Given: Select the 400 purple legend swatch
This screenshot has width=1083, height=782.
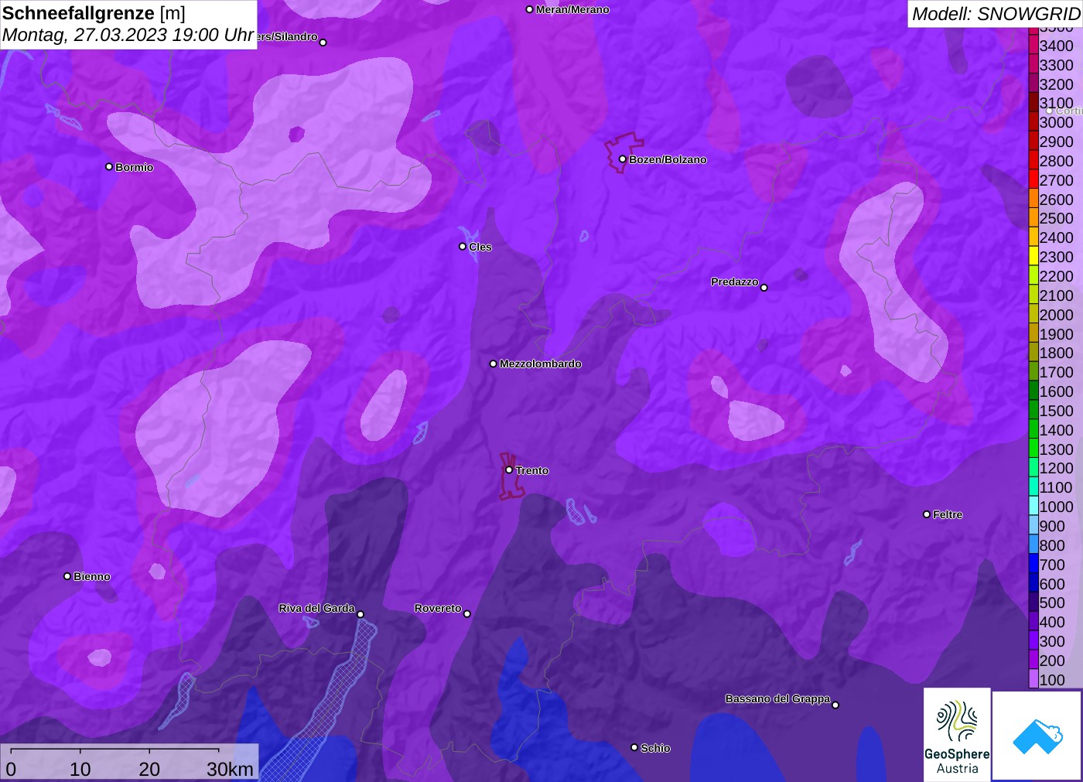Looking at the screenshot, I should pyautogui.click(x=1033, y=622).
